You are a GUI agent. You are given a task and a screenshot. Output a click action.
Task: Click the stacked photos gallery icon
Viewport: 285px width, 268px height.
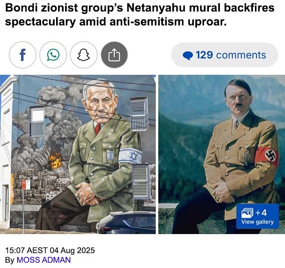tap(247, 213)
